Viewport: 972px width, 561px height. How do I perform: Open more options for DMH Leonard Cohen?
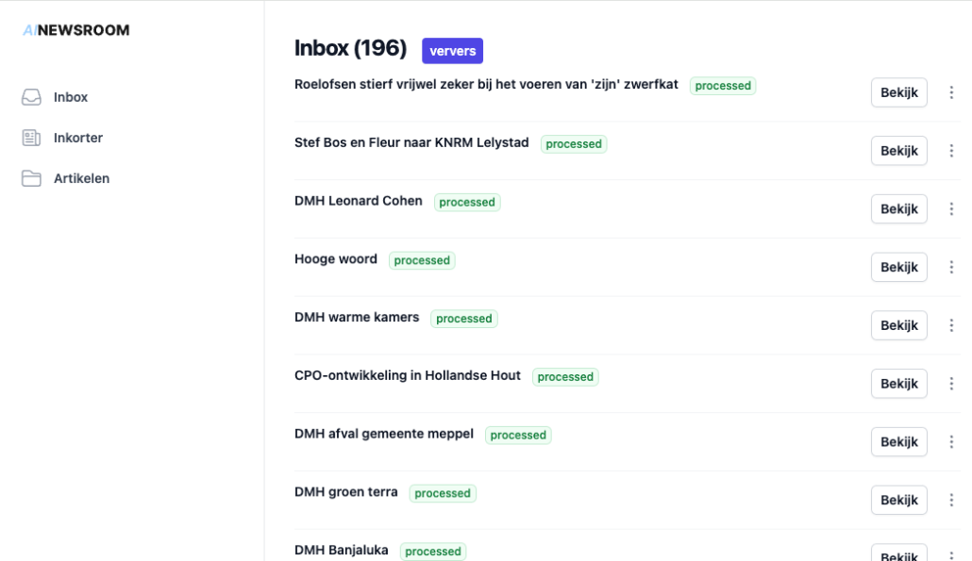click(951, 208)
